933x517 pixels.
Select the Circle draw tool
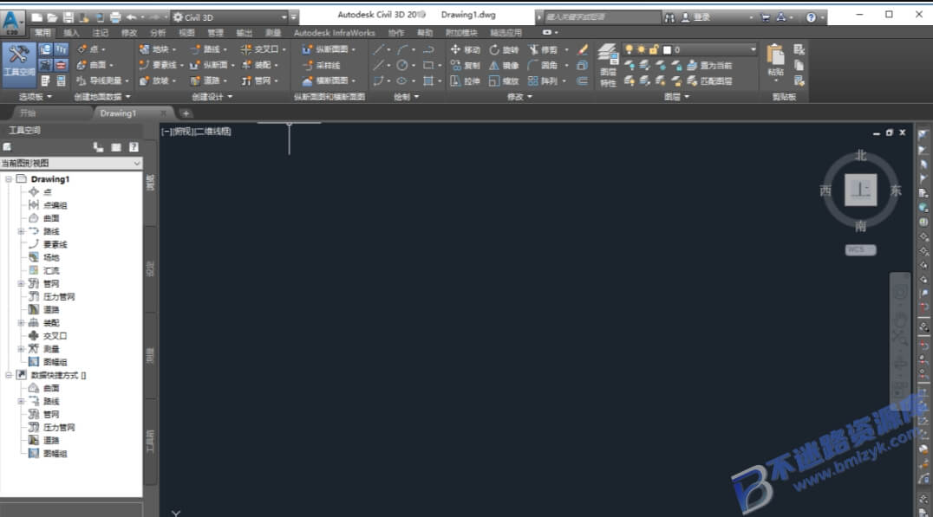(x=403, y=65)
